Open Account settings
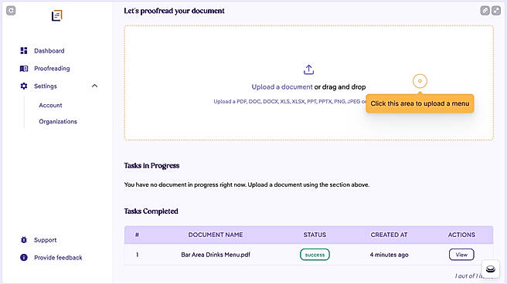 coord(50,105)
